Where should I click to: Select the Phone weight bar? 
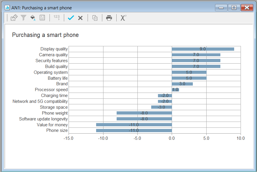144,113
